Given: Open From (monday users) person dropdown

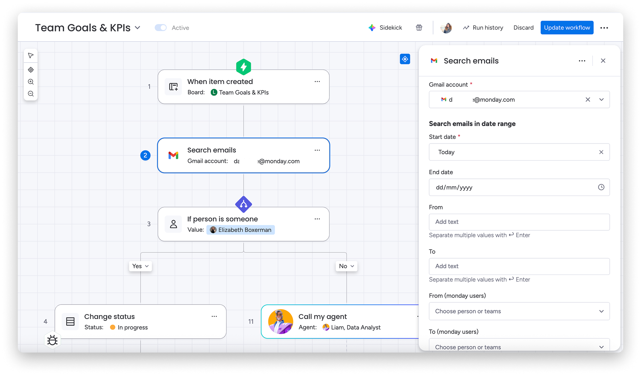Looking at the screenshot, I should [519, 311].
